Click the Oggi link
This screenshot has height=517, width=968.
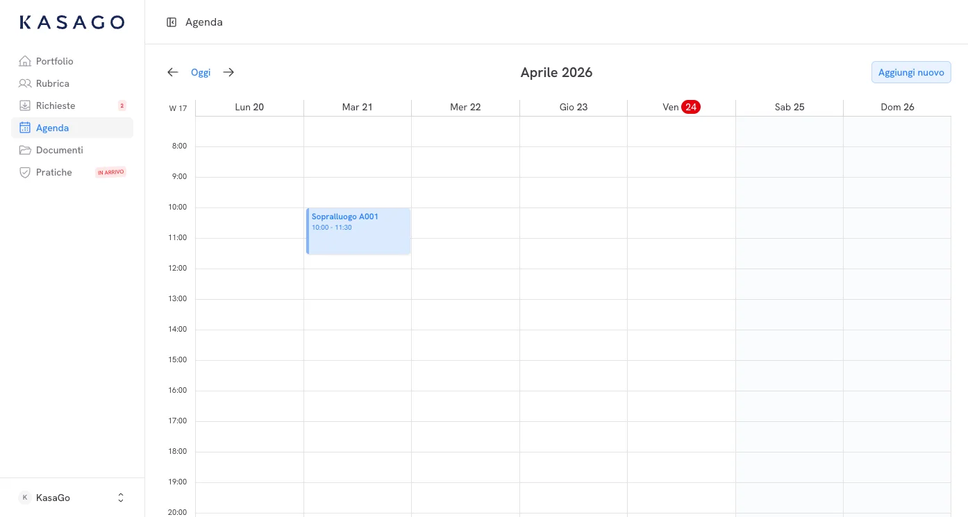201,72
